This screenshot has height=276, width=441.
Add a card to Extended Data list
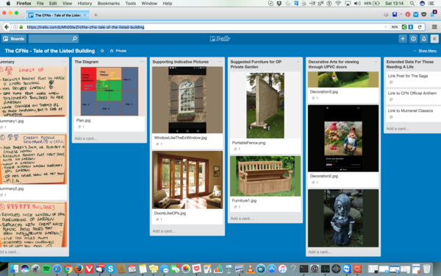click(x=398, y=128)
